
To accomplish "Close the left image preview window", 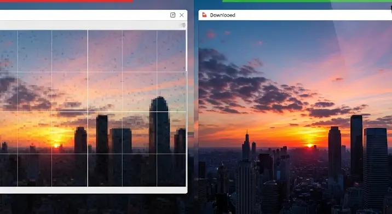I will 182,15.
